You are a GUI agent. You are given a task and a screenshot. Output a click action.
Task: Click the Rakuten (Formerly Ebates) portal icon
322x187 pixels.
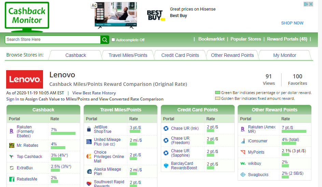12,131
